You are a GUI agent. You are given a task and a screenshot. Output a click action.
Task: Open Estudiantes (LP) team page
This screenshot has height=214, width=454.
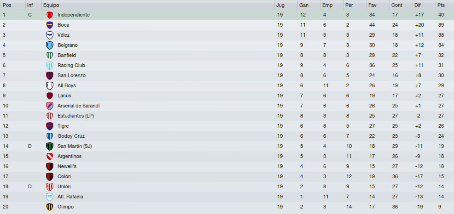coord(76,116)
